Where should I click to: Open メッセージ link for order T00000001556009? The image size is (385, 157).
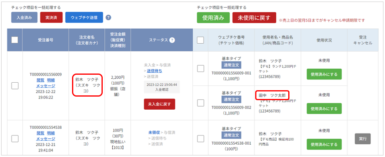point(46,85)
